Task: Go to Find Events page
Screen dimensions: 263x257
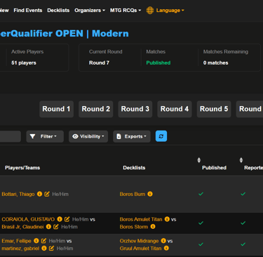Action: 28,11
